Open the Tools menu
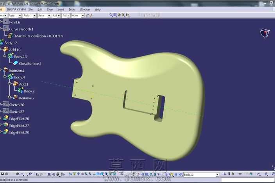This screenshot has height=183, width=275. (x=72, y=9)
